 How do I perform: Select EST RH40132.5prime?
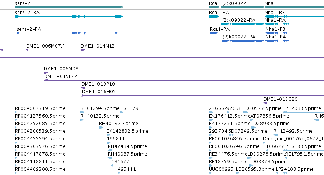point(100,116)
